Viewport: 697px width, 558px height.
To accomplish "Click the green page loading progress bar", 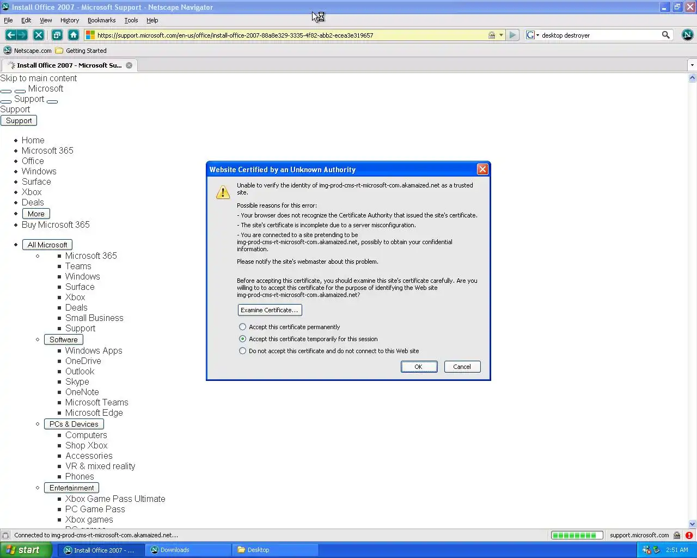I will click(577, 535).
